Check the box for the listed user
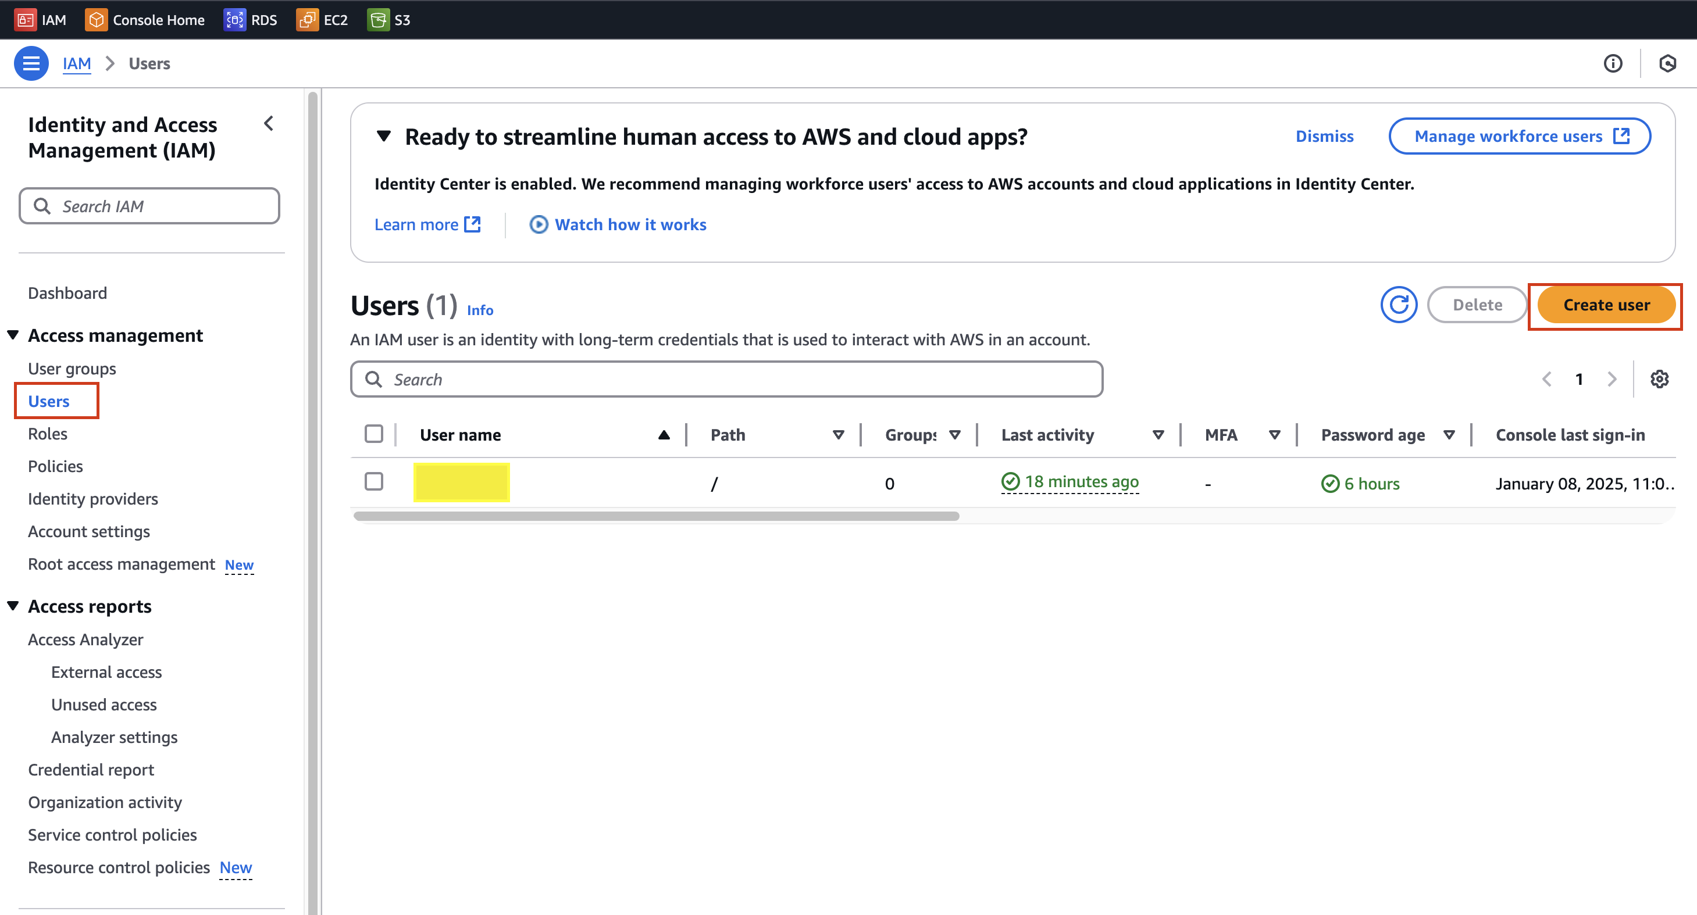This screenshot has width=1697, height=915. (x=373, y=482)
